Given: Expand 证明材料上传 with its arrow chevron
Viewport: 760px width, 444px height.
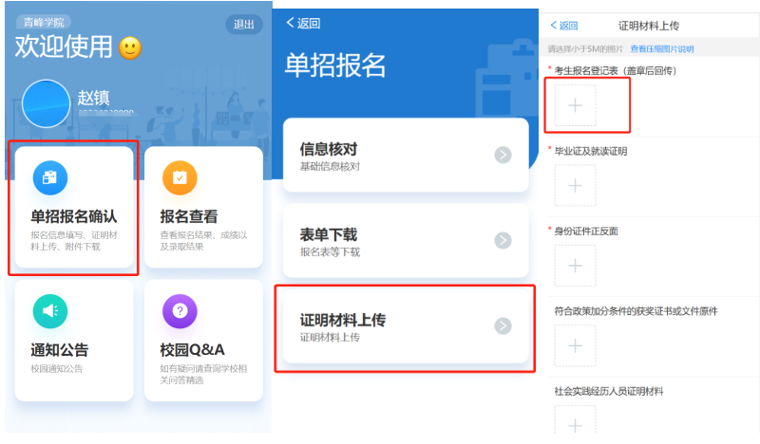Looking at the screenshot, I should pyautogui.click(x=503, y=325).
